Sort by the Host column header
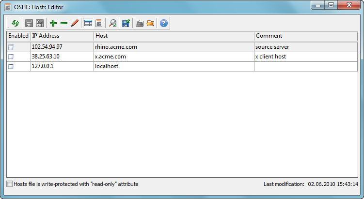Screen dimensions: 364x199 [174, 36]
